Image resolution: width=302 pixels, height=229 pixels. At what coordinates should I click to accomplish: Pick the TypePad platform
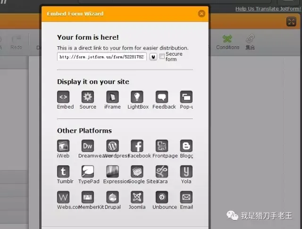pyautogui.click(x=88, y=171)
